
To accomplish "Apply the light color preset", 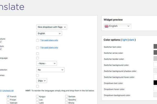I will [x=125, y=40].
